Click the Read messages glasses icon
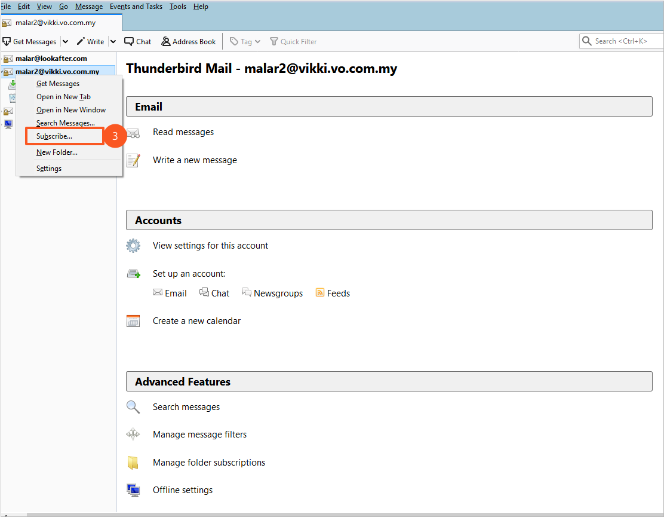Image resolution: width=664 pixels, height=517 pixels. [133, 133]
